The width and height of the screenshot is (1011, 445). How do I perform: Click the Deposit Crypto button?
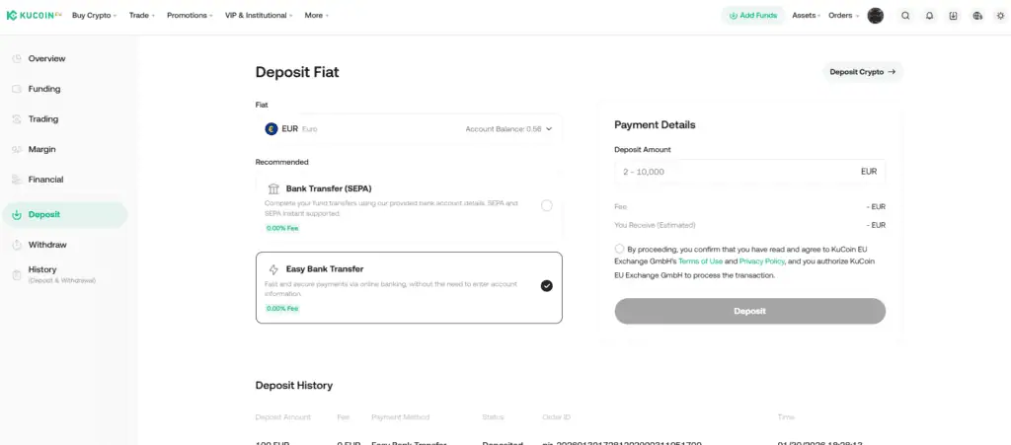click(862, 72)
